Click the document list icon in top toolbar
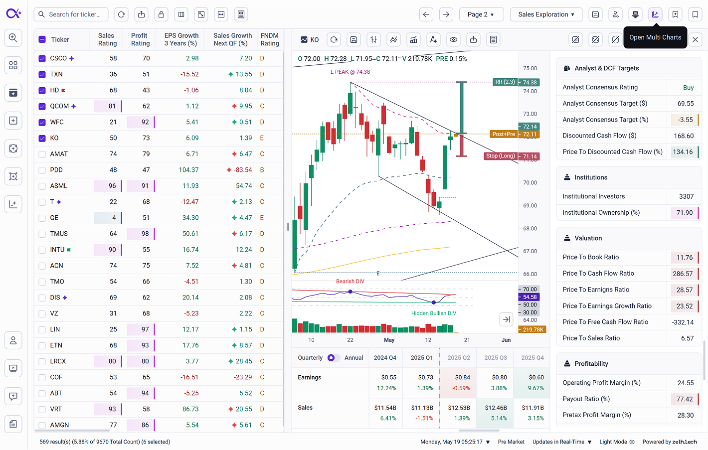708x450 pixels. [x=241, y=14]
